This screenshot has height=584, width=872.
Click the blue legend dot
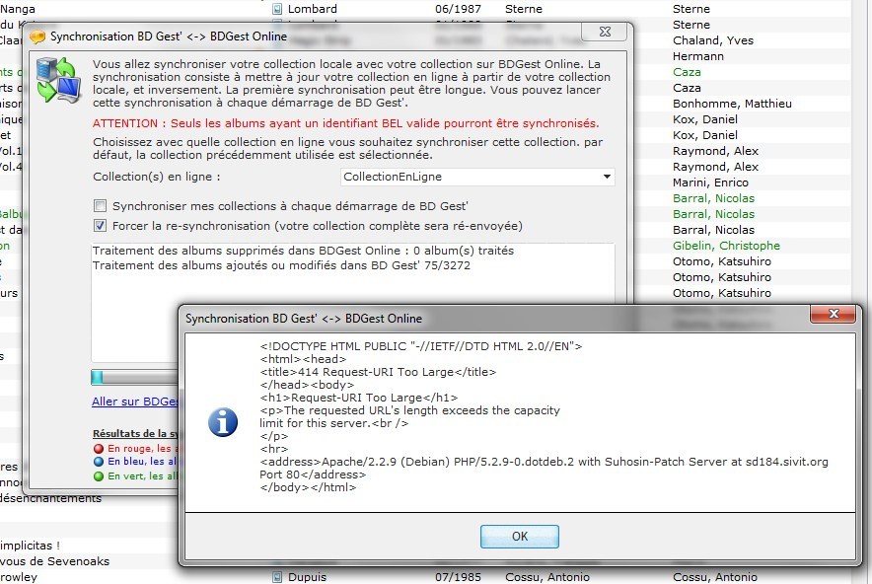click(x=97, y=462)
